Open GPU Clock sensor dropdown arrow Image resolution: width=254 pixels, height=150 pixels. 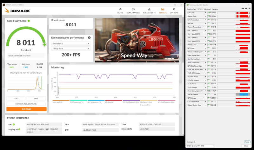pos(205,13)
